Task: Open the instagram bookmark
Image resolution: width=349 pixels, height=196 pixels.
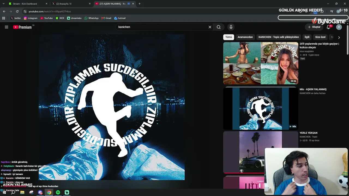Action: 31,18
